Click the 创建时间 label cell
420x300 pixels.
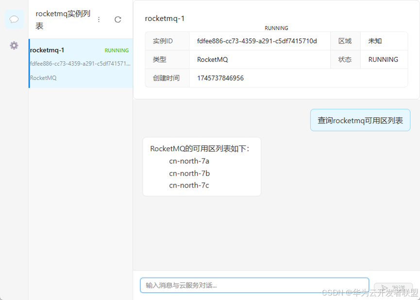pos(167,78)
